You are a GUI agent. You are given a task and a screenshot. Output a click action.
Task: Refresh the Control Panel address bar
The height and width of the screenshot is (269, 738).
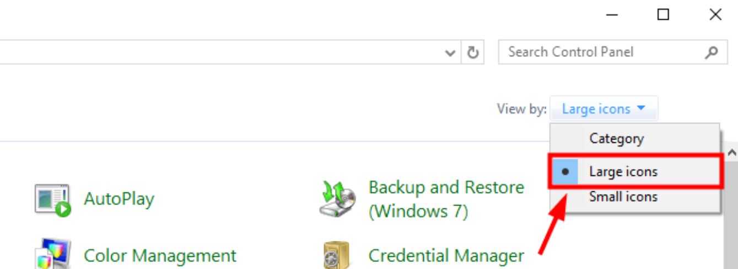(x=473, y=52)
